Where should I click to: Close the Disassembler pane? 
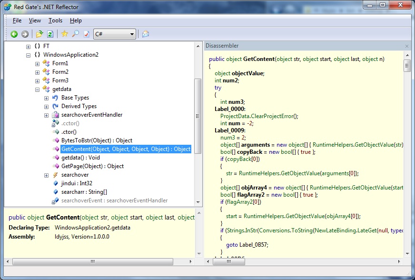(407, 46)
